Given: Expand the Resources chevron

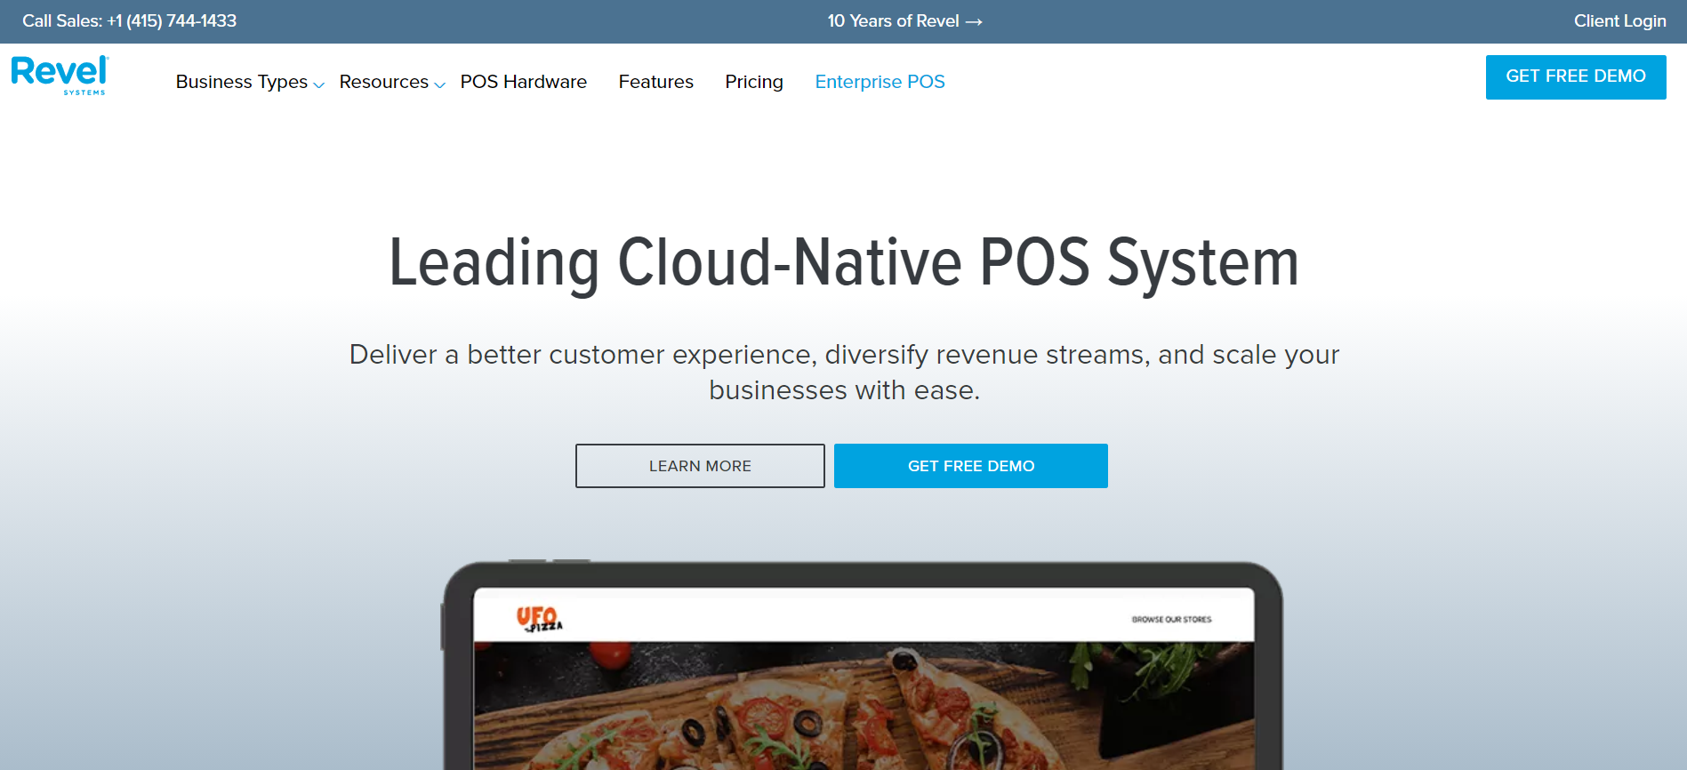Looking at the screenshot, I should pos(439,84).
